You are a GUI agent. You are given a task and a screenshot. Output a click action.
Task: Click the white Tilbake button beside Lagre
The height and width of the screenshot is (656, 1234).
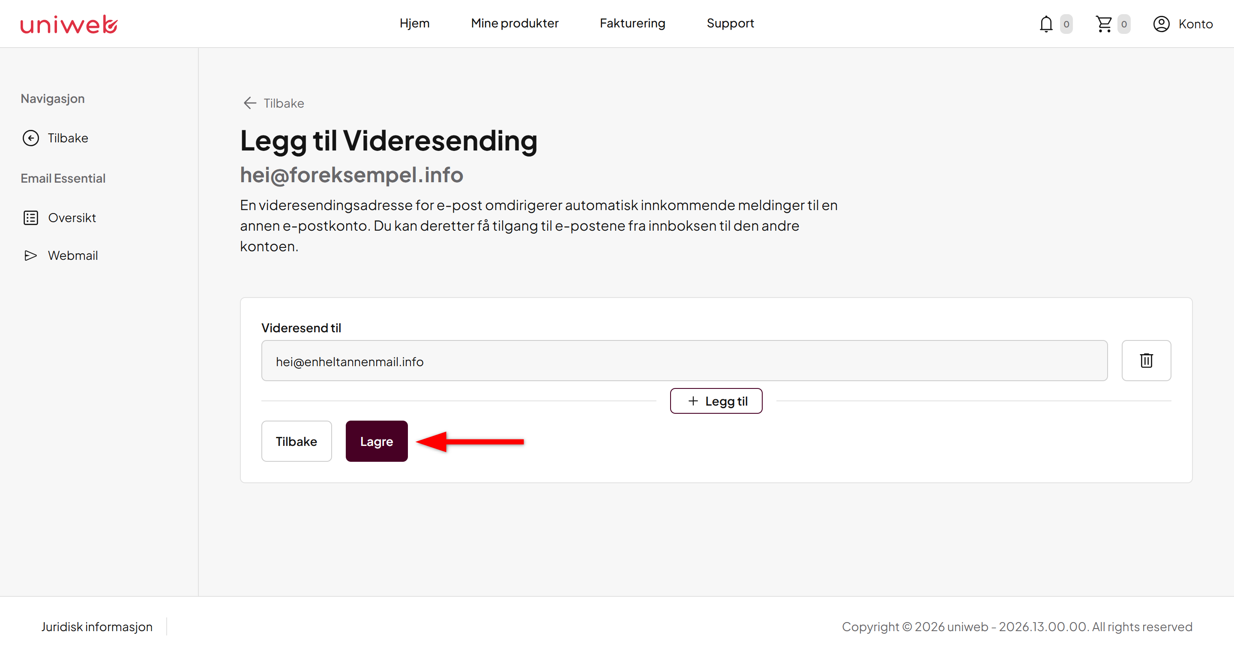296,441
